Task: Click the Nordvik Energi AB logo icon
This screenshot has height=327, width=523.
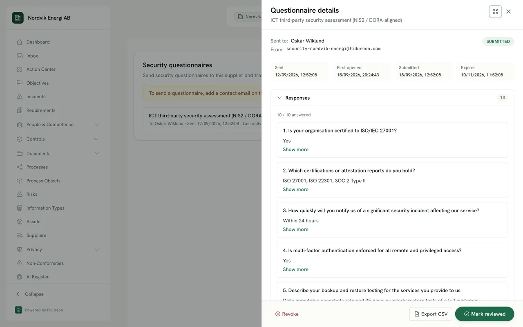Action: tap(18, 18)
